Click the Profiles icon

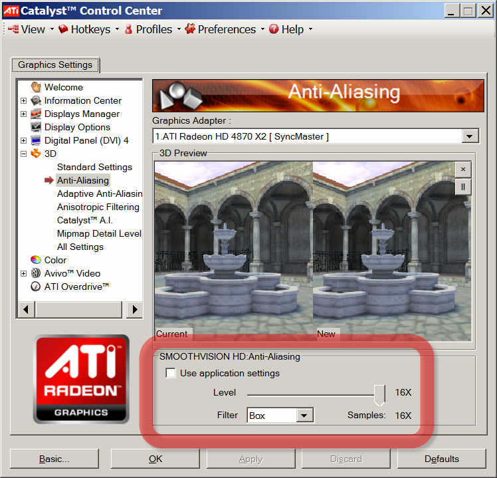click(x=129, y=29)
